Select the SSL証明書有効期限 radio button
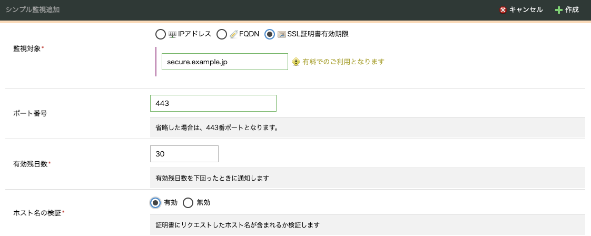Image resolution: width=591 pixels, height=236 pixels. pos(270,34)
